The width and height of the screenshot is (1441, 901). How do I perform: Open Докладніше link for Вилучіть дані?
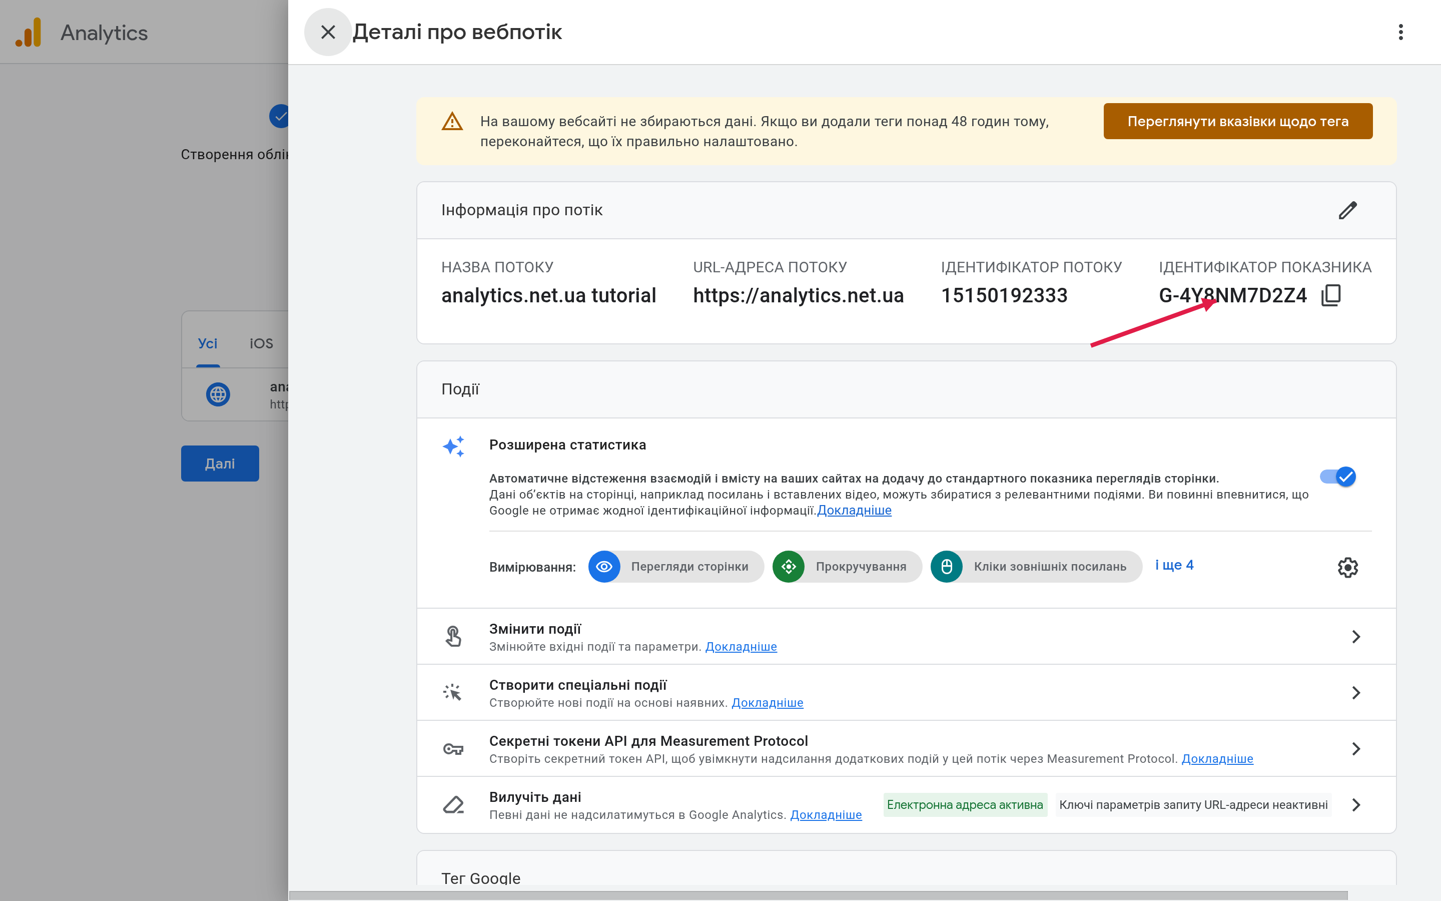tap(825, 815)
